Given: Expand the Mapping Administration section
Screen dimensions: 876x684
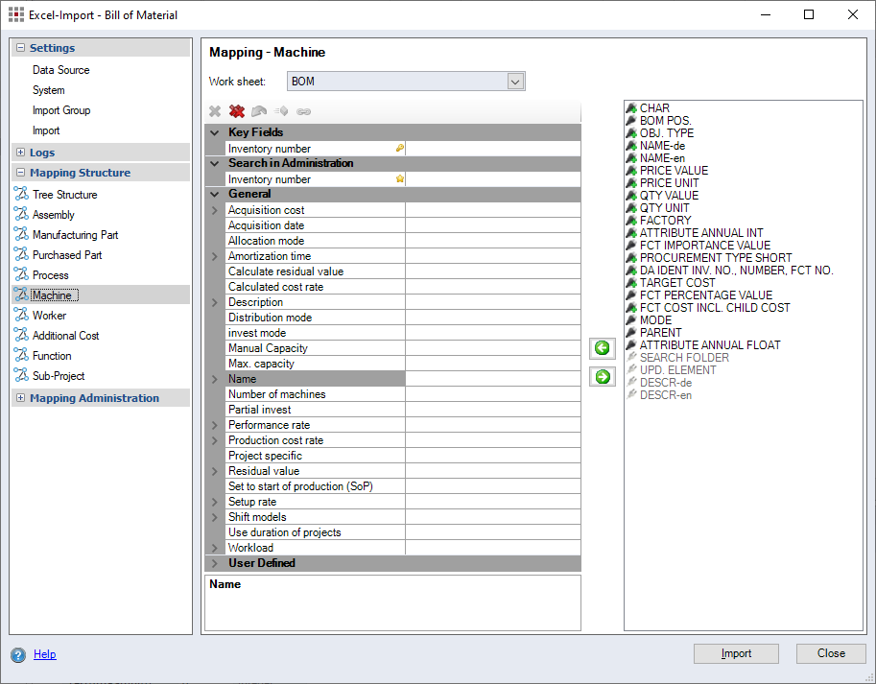Looking at the screenshot, I should pyautogui.click(x=20, y=398).
